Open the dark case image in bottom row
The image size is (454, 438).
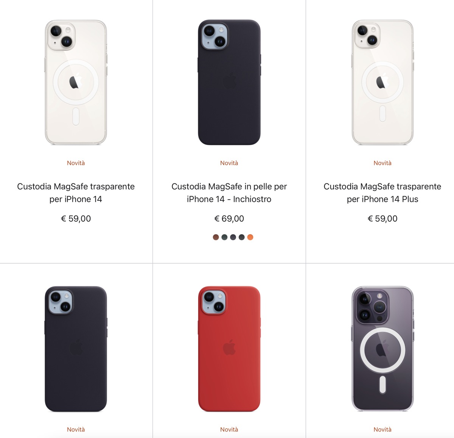coord(76,349)
